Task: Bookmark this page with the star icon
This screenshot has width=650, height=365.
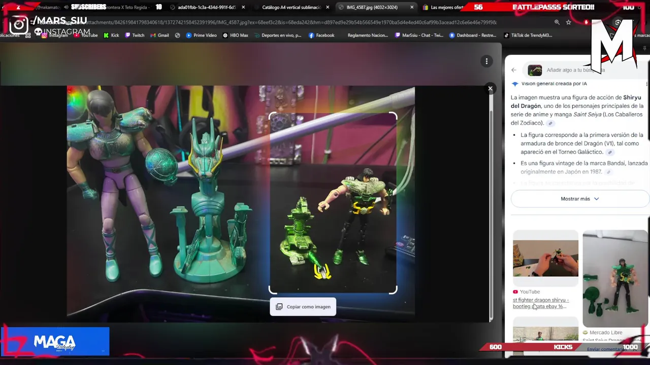Action: point(568,22)
